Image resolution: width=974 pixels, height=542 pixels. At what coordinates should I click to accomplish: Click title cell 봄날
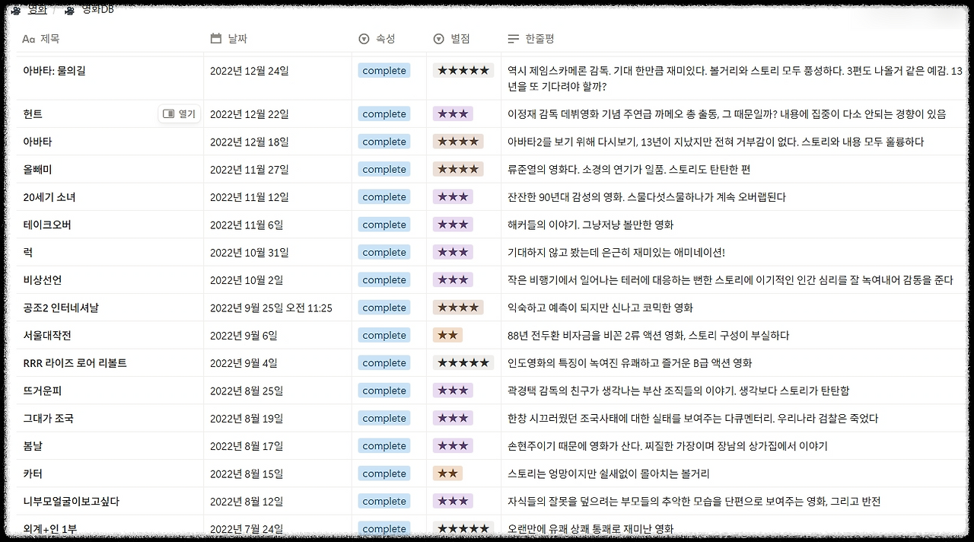33,446
